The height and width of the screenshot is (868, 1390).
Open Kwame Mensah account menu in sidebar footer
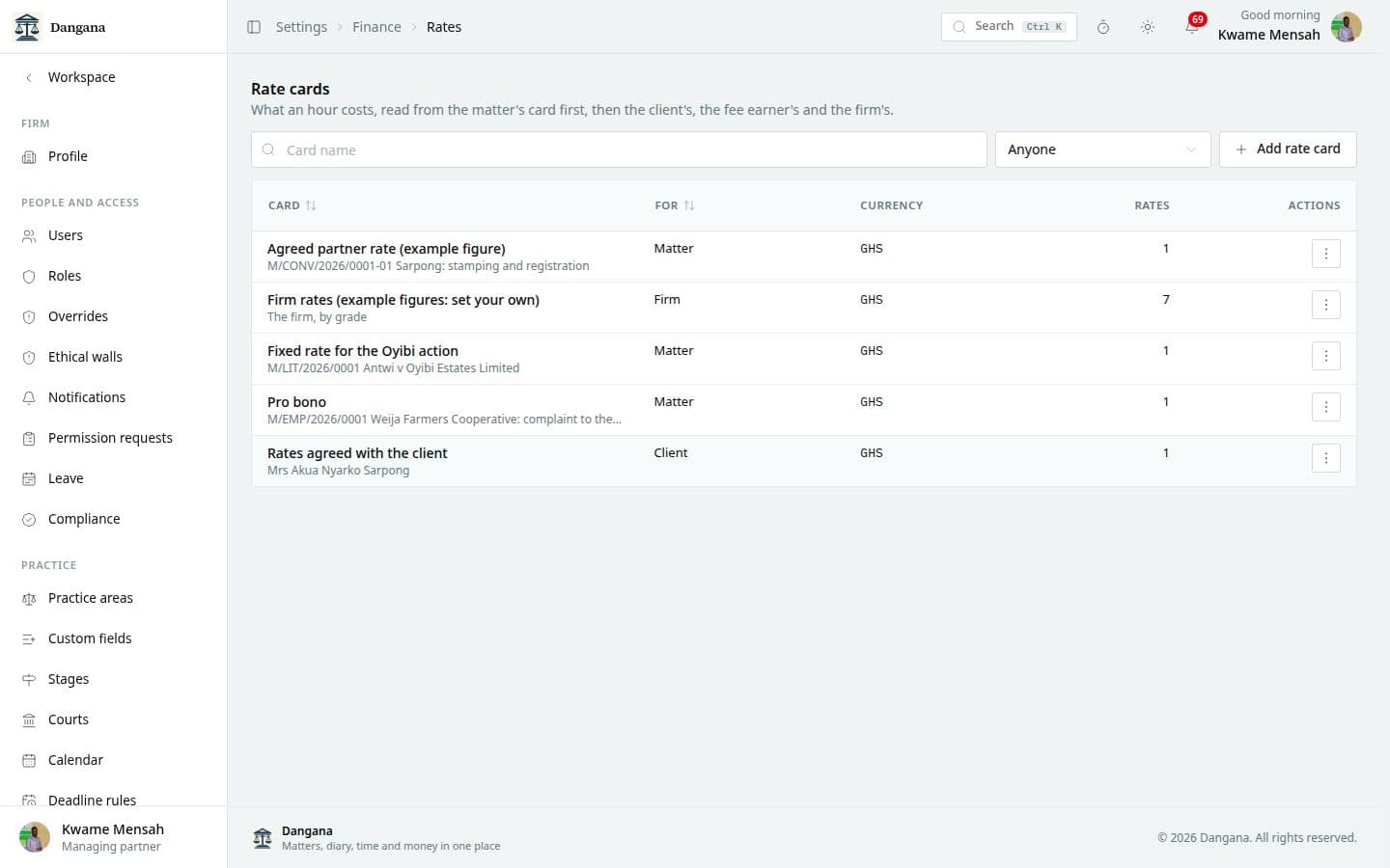click(x=113, y=837)
